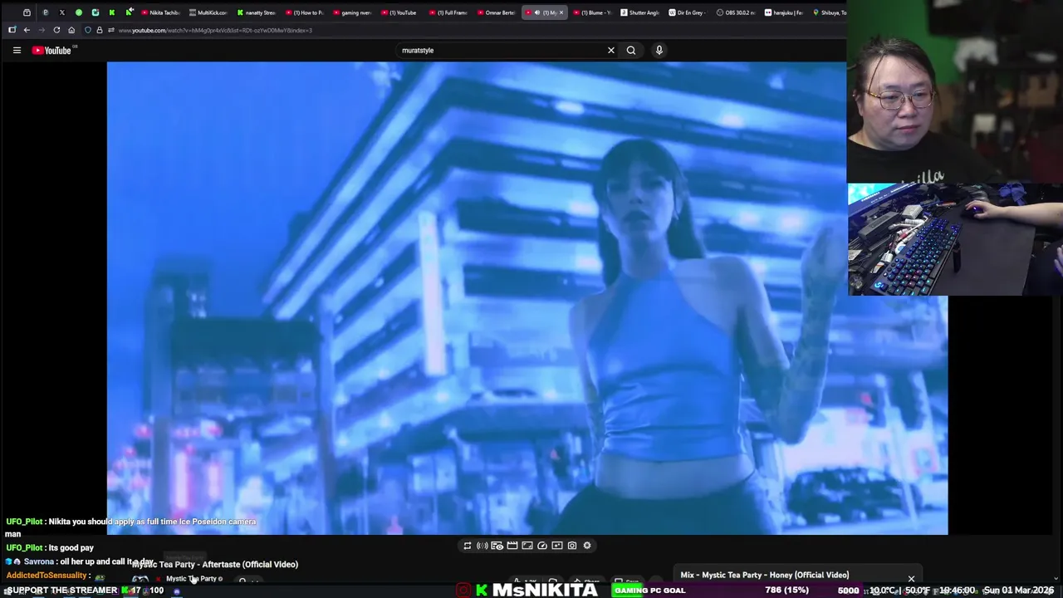The height and width of the screenshot is (598, 1063).
Task: Switch to the Full Frame tab
Action: tap(448, 12)
